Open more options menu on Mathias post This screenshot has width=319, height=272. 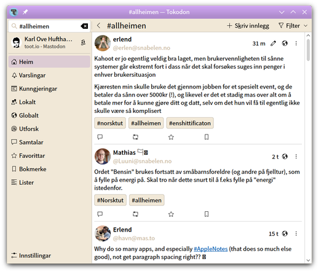[296, 157]
